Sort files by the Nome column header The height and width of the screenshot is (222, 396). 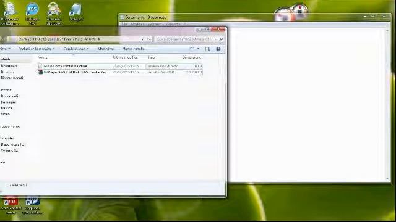click(43, 57)
